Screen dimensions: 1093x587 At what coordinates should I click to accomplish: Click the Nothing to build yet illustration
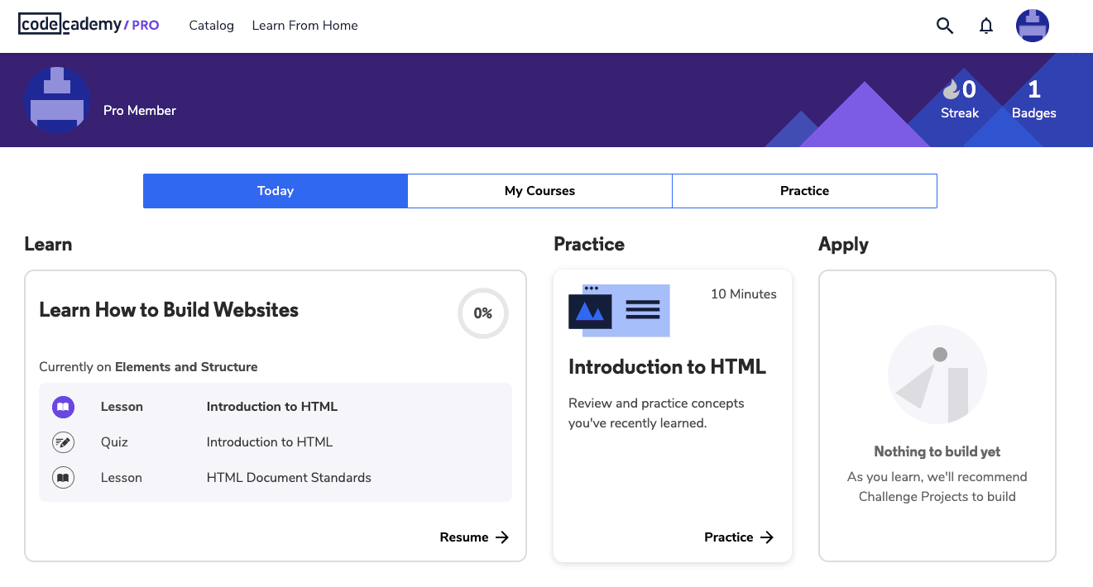pos(937,374)
